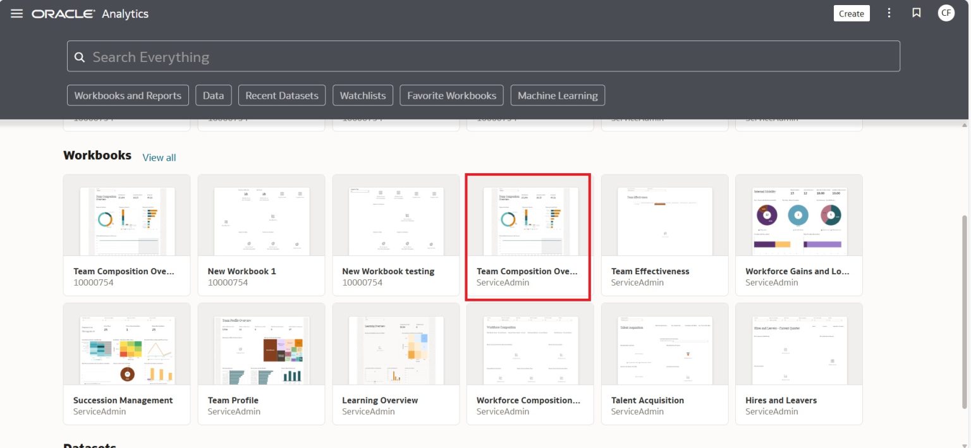
Task: Filter results by Data category
Action: (213, 95)
